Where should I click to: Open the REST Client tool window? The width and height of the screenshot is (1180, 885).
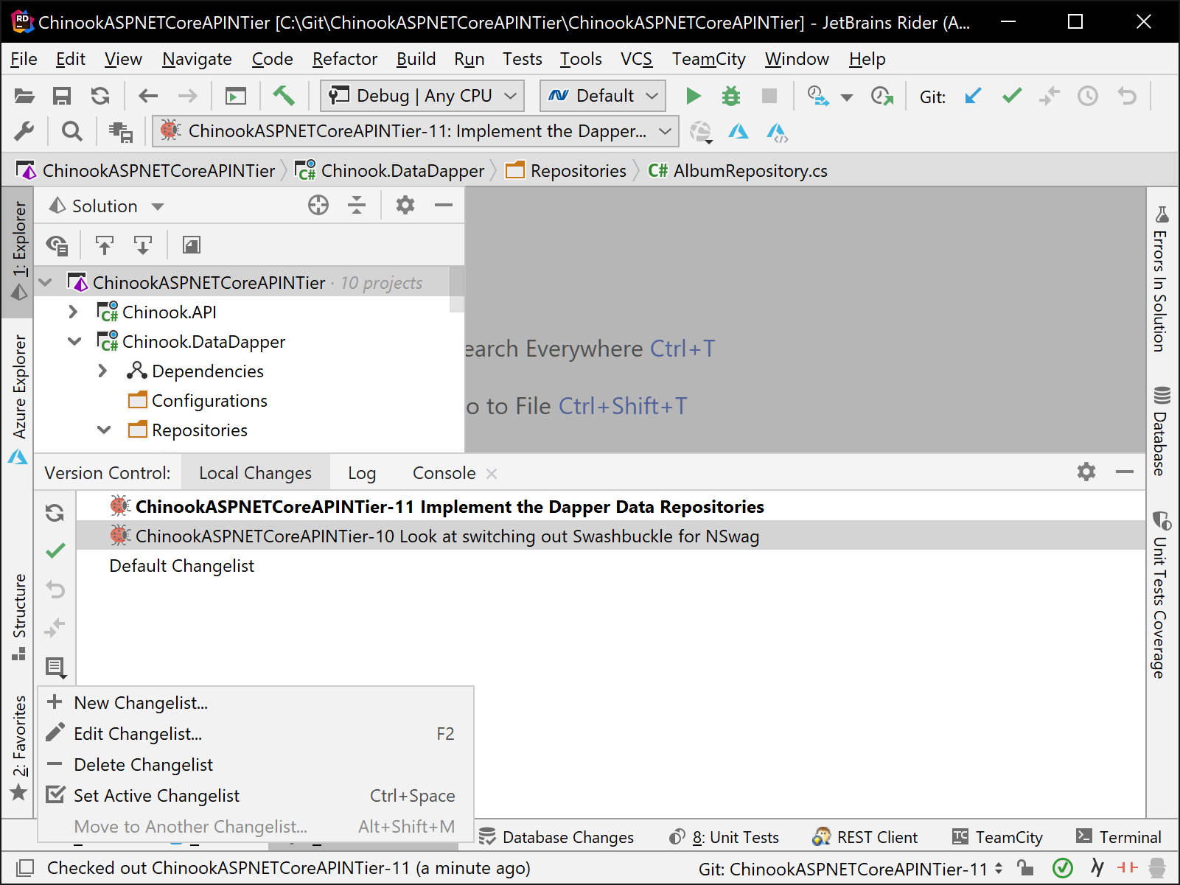coord(865,837)
